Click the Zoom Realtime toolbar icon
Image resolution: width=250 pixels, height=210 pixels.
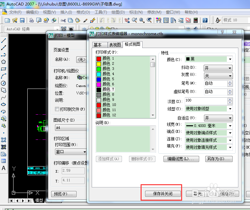pyautogui.click(x=134, y=20)
